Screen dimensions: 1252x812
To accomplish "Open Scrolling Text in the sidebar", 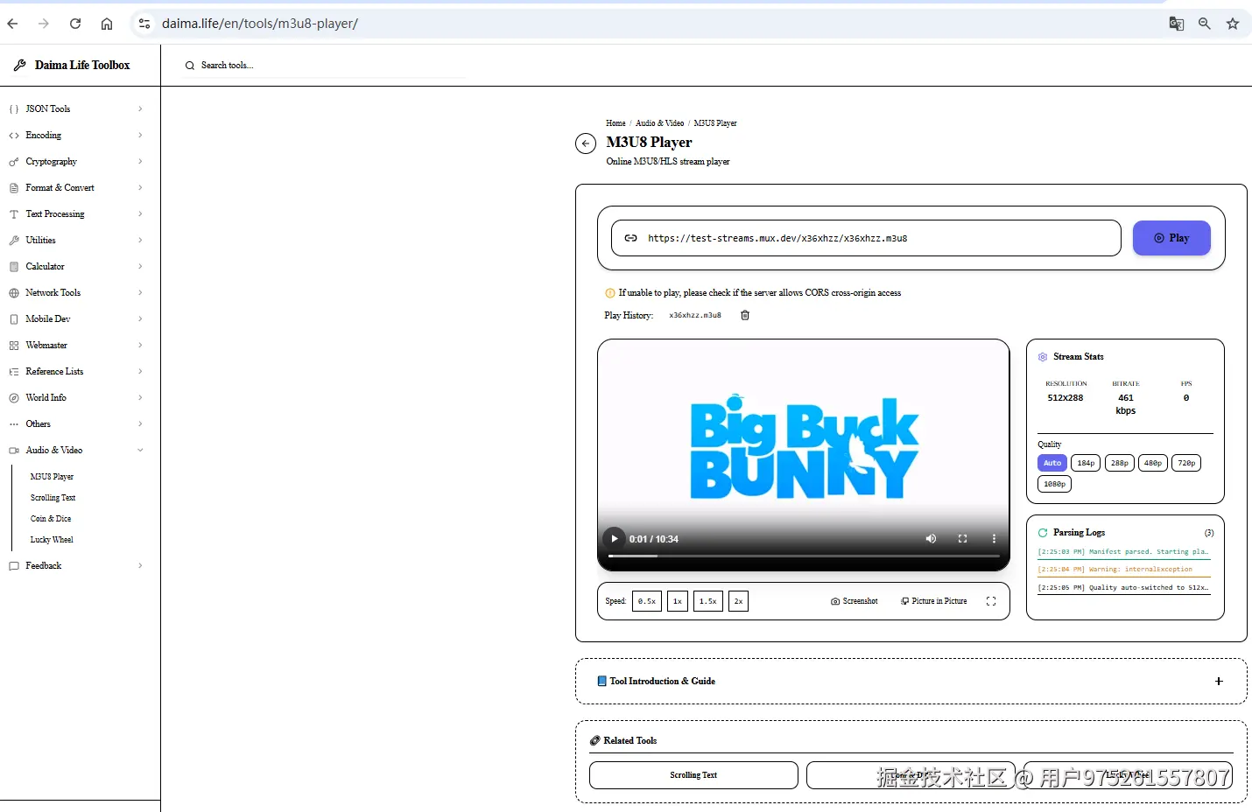I will pyautogui.click(x=53, y=498).
